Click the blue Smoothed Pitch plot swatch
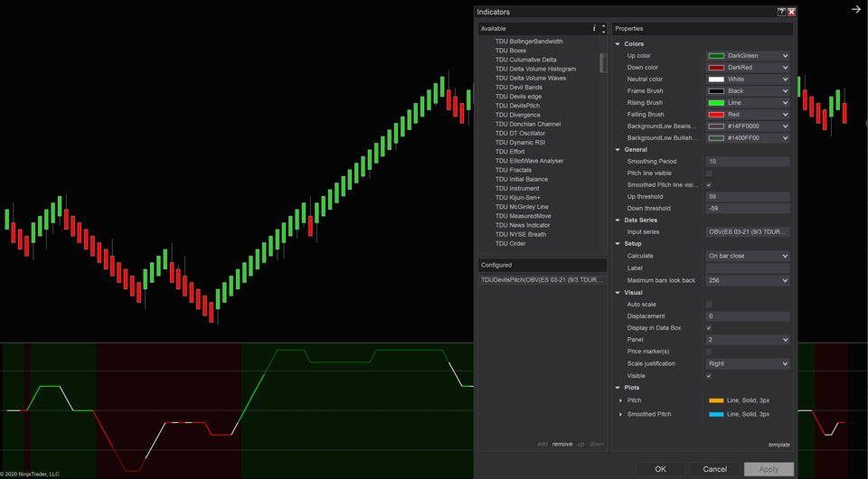The image size is (868, 479). tap(716, 414)
